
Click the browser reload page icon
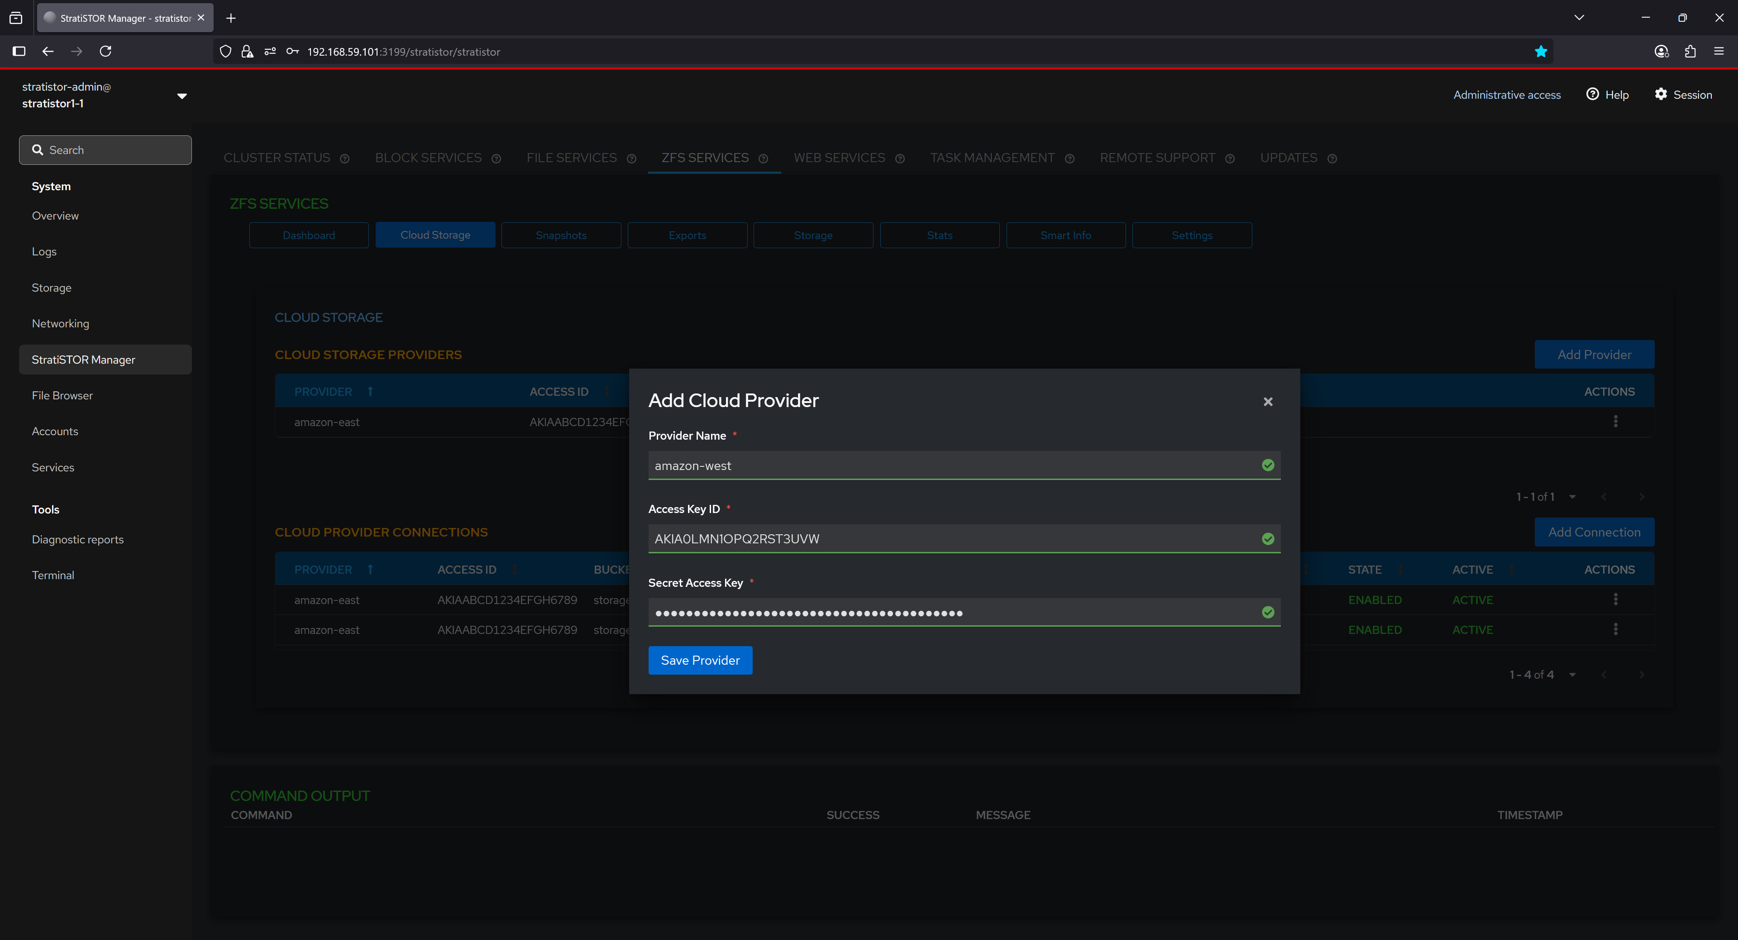click(x=105, y=51)
